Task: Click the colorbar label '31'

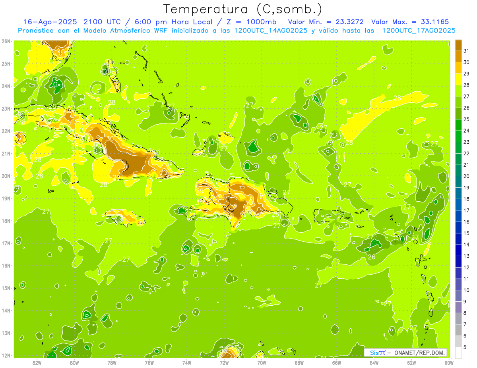Action: click(x=467, y=51)
